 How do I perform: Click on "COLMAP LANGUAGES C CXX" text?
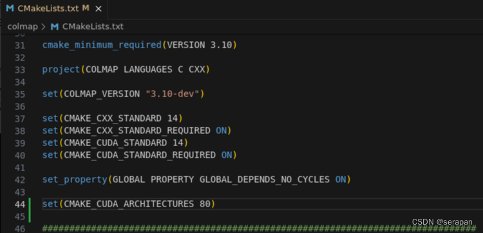coord(145,70)
